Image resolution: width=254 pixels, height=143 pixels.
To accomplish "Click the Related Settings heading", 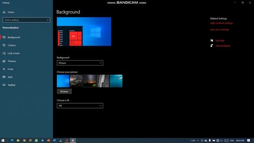I will [218, 19].
